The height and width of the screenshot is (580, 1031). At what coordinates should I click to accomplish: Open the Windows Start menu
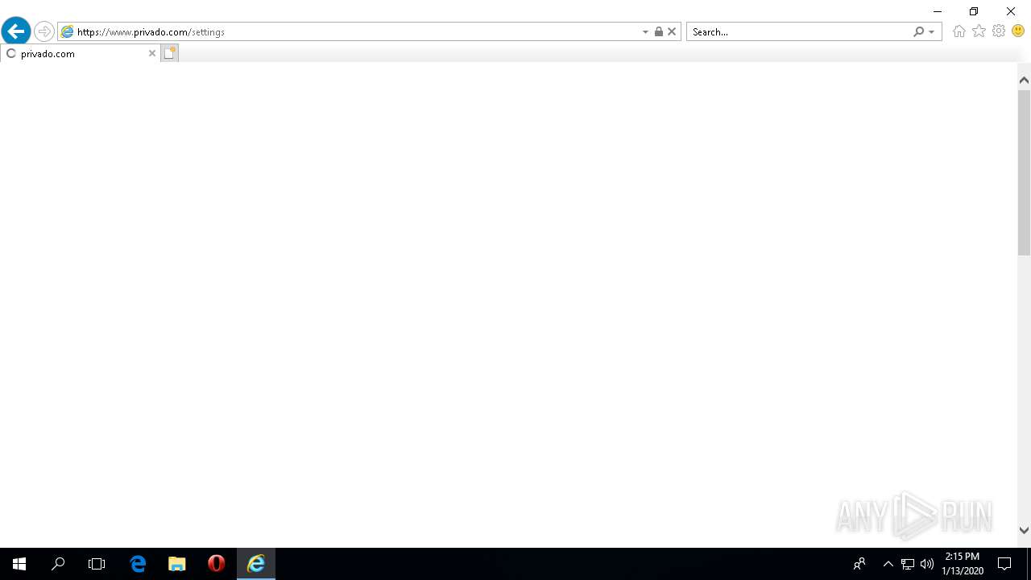pos(19,564)
